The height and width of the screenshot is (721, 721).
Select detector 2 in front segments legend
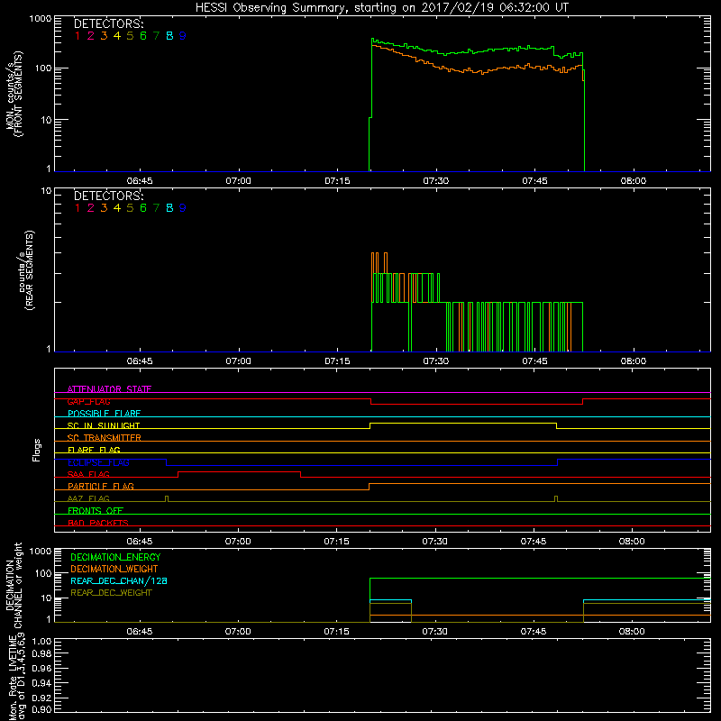tap(91, 36)
